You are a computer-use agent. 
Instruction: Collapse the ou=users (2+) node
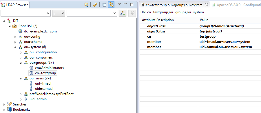point(21,79)
